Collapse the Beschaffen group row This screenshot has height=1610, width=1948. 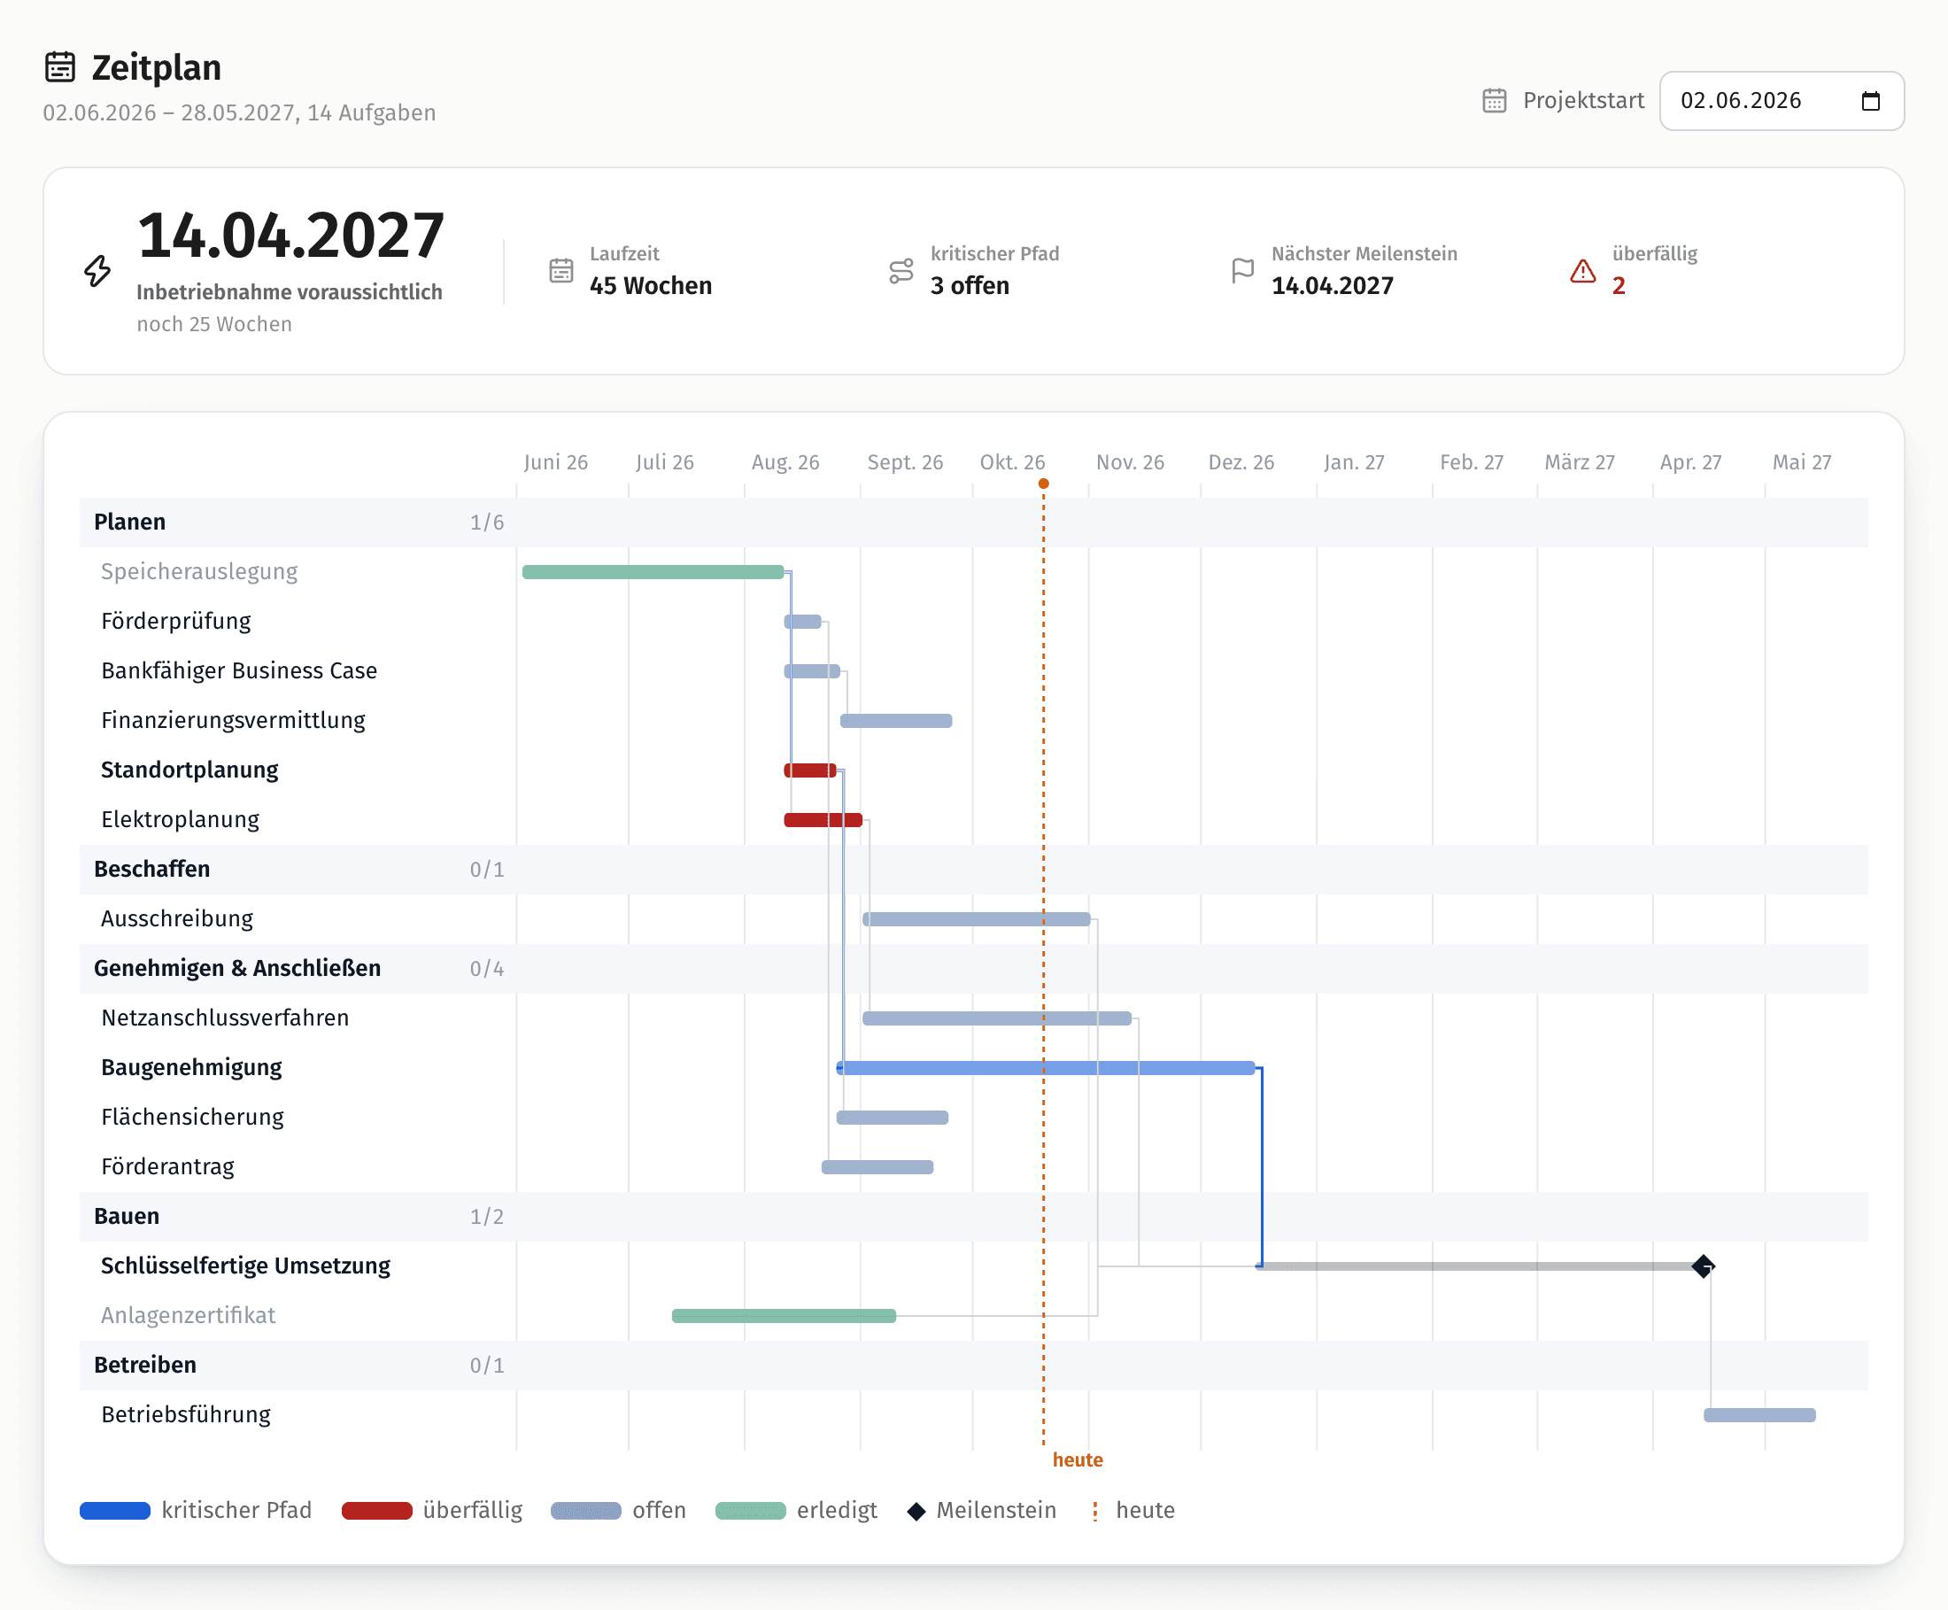(x=973, y=869)
